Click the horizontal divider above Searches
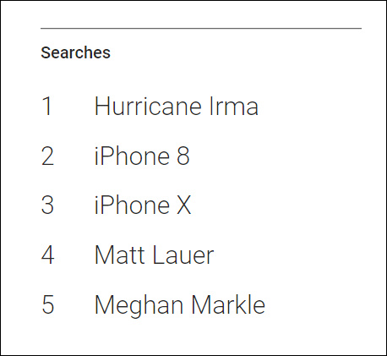 201,28
